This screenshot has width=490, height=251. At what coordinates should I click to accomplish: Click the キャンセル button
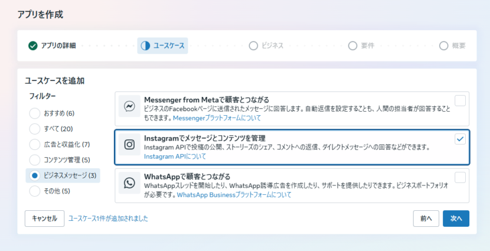(x=45, y=219)
